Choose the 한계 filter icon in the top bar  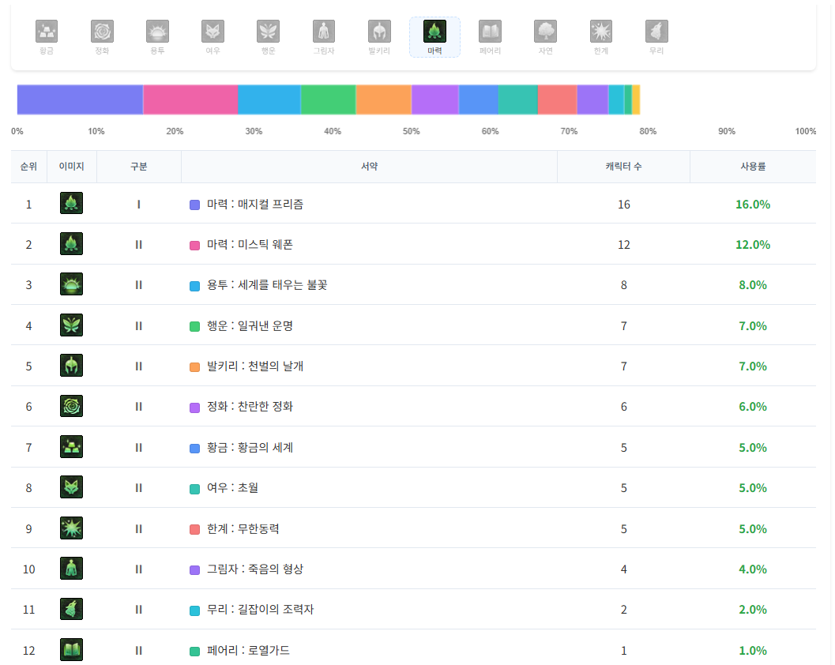[x=601, y=32]
